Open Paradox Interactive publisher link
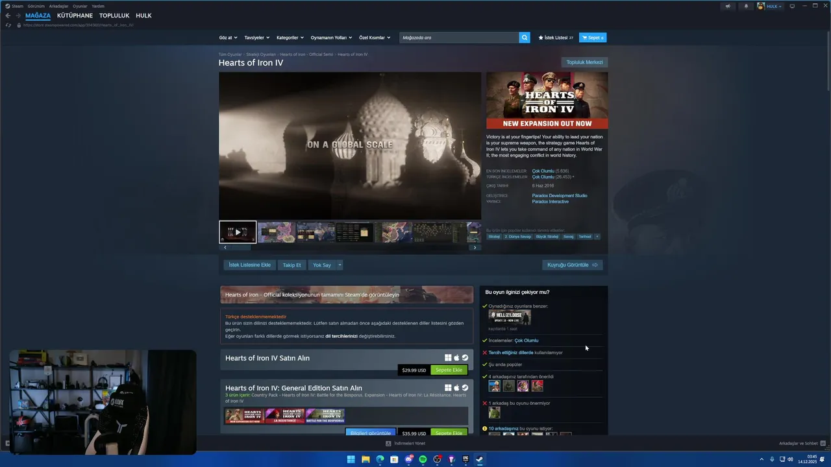Image resolution: width=831 pixels, height=467 pixels. (550, 201)
